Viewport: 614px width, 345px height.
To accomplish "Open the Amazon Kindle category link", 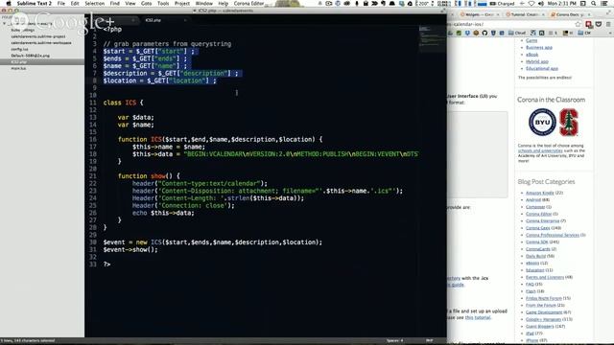I will [539, 193].
